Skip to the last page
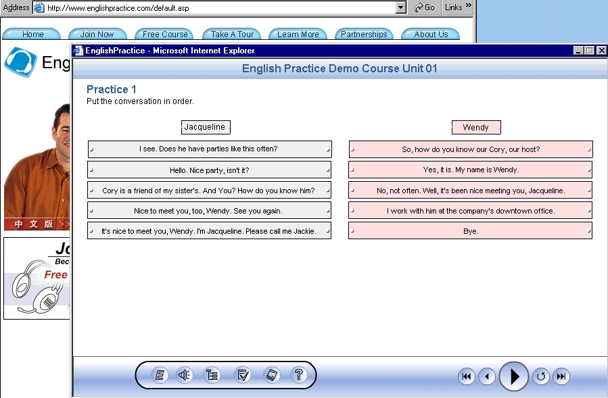608x398 pixels. tap(561, 377)
